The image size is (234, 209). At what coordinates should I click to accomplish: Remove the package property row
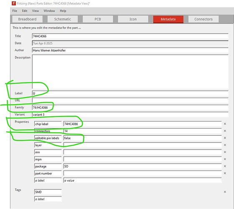pos(225,166)
